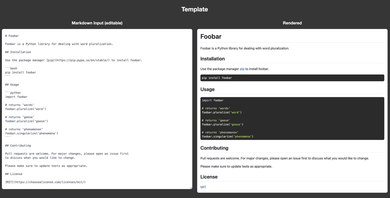This screenshot has height=198, width=390.
Task: Click the foobar.pluralize('word') line in the preview
Action: 222,112
